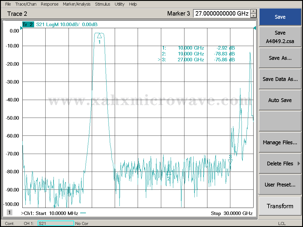Screen dimensions: 303x227
Task: Click the Marker 3 frequency input field
Action: pos(222,13)
